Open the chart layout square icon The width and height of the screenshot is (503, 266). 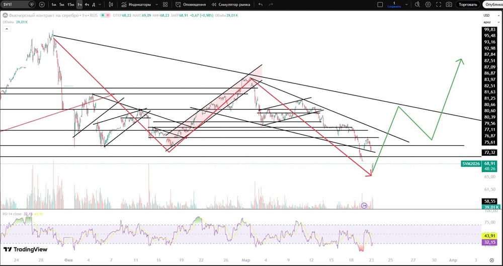[380, 5]
